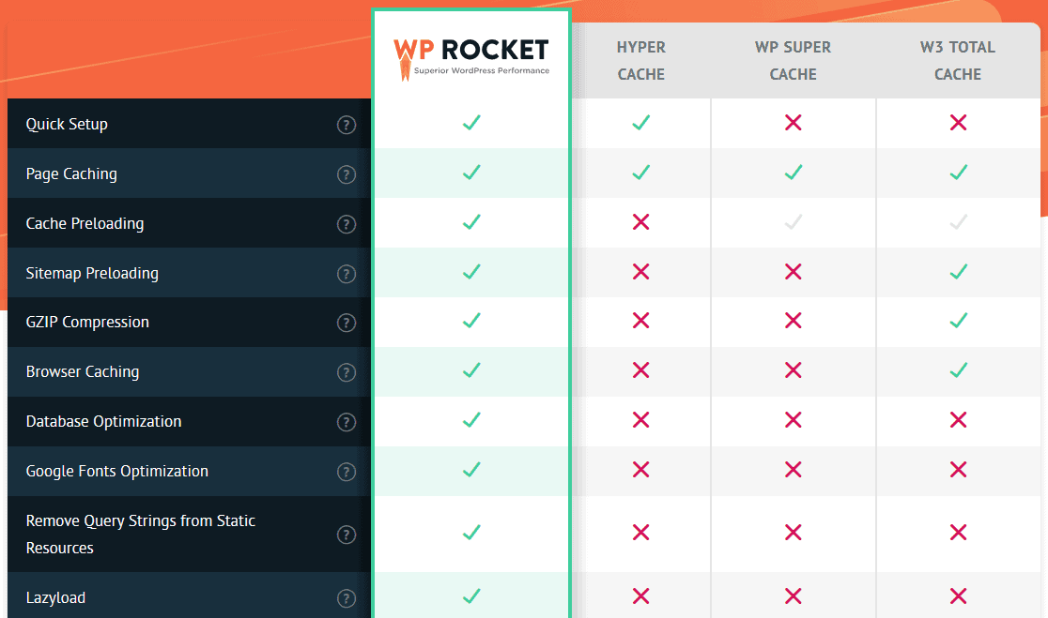
Task: Click Hyper Cache checkmark for Quick Setup
Action: point(641,123)
